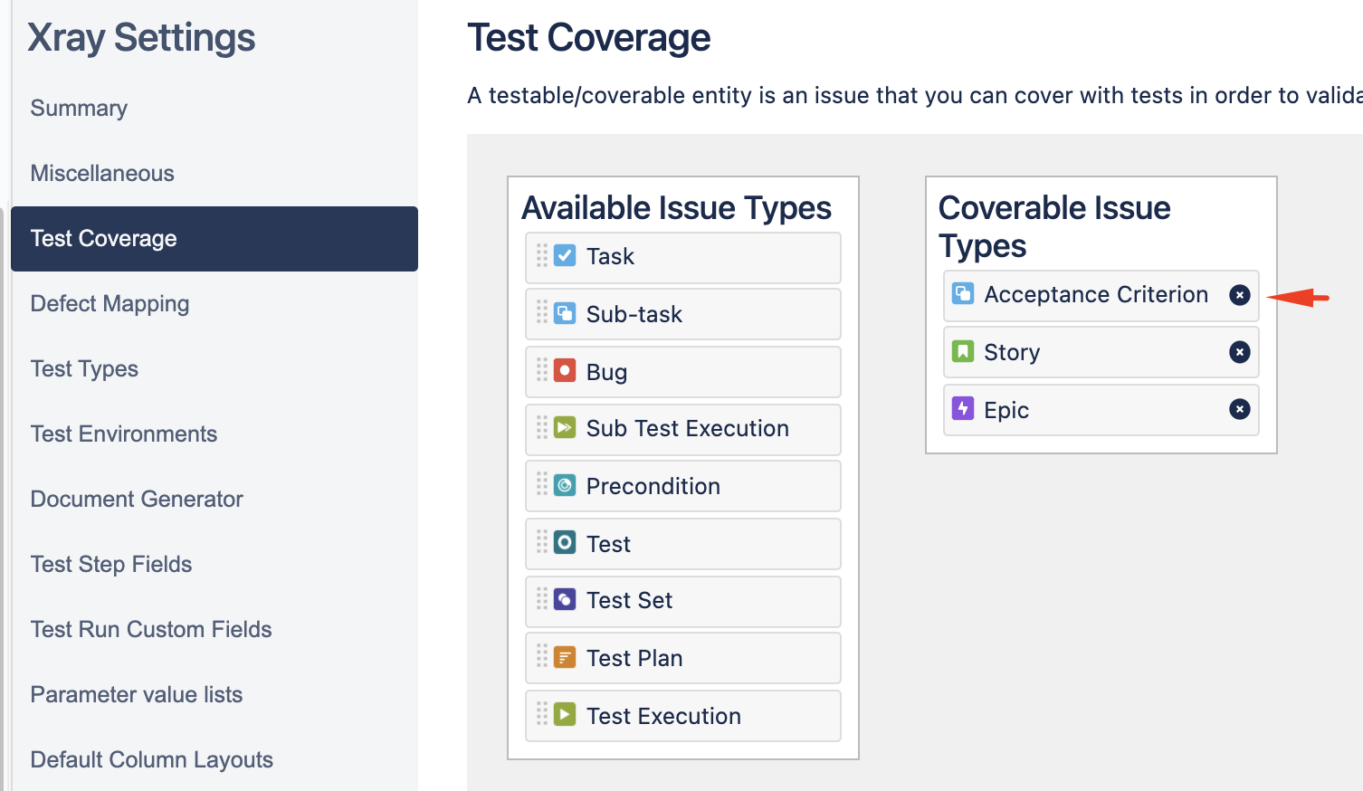The width and height of the screenshot is (1363, 791).
Task: Grab the drag handle of Test Set
Action: click(x=542, y=599)
